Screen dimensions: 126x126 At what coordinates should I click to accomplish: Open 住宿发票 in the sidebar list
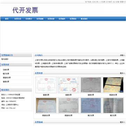(6, 70)
